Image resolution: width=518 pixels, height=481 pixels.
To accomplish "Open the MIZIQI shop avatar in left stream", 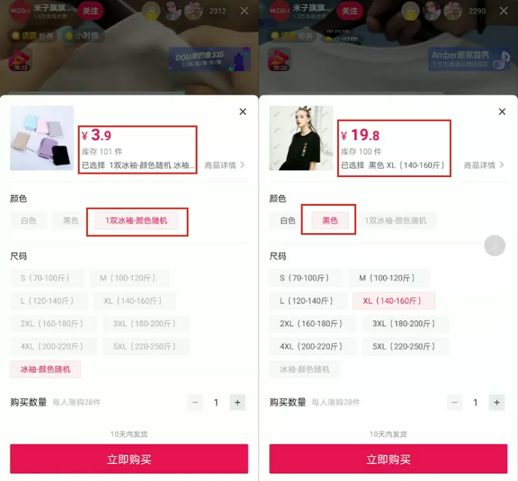I will point(20,11).
